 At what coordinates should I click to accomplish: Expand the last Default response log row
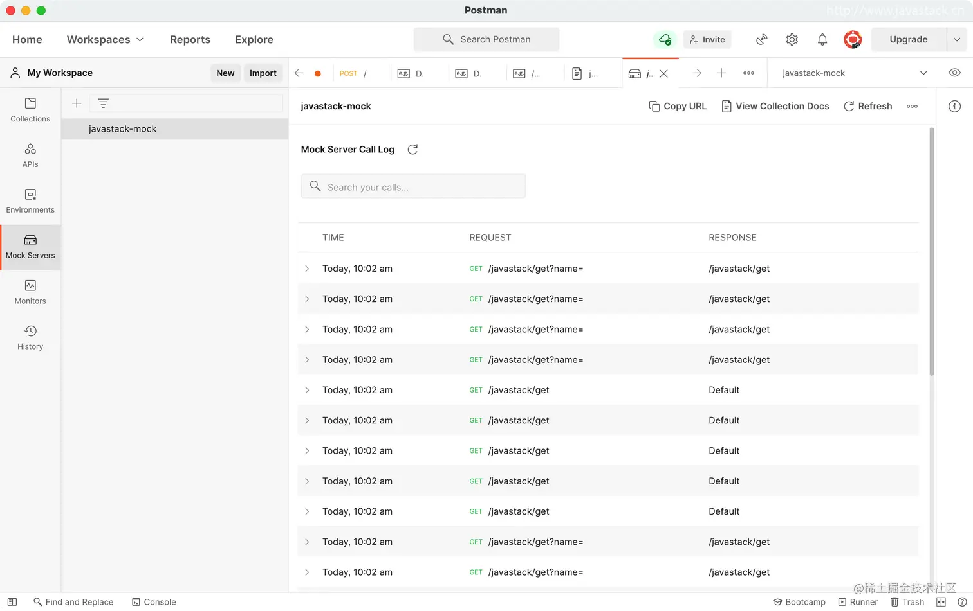pyautogui.click(x=307, y=511)
